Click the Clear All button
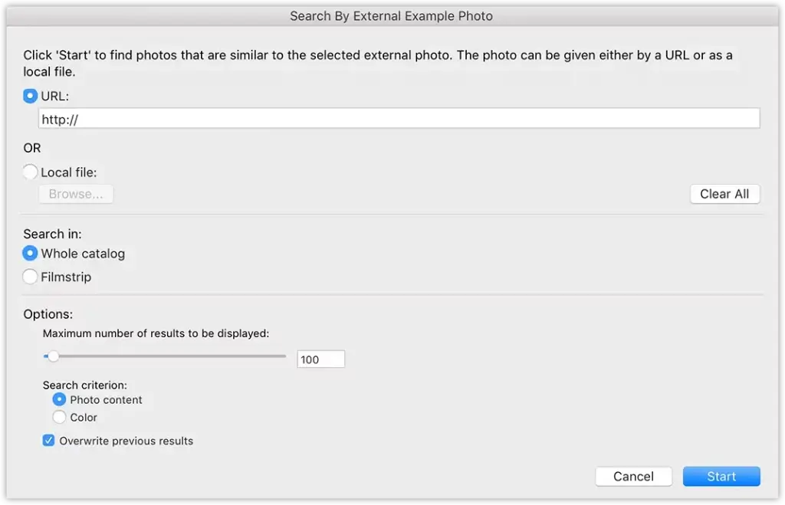Viewport: 785px width, 505px height. click(x=724, y=194)
